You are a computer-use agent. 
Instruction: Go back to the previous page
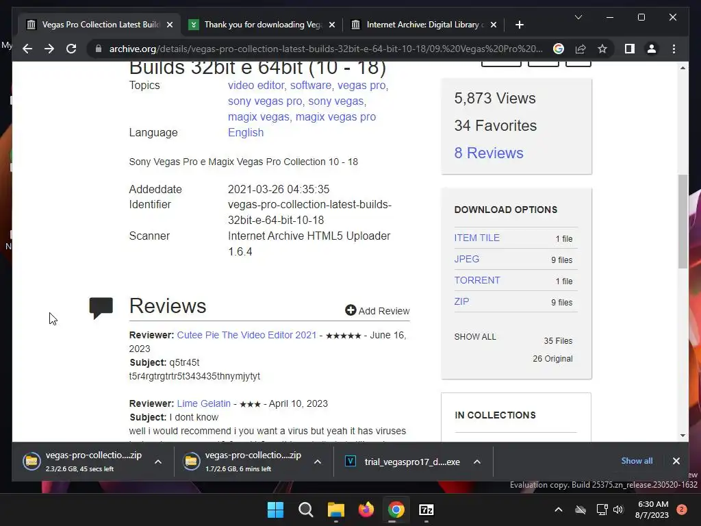point(27,49)
